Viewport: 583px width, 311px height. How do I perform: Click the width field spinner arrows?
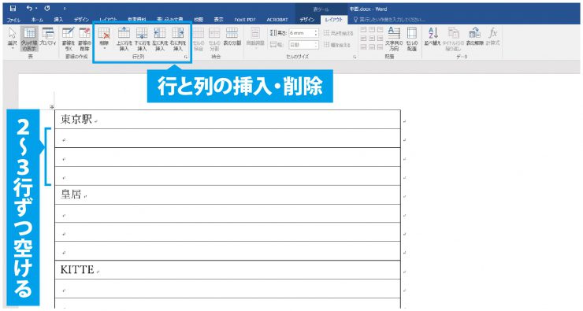pyautogui.click(x=317, y=45)
